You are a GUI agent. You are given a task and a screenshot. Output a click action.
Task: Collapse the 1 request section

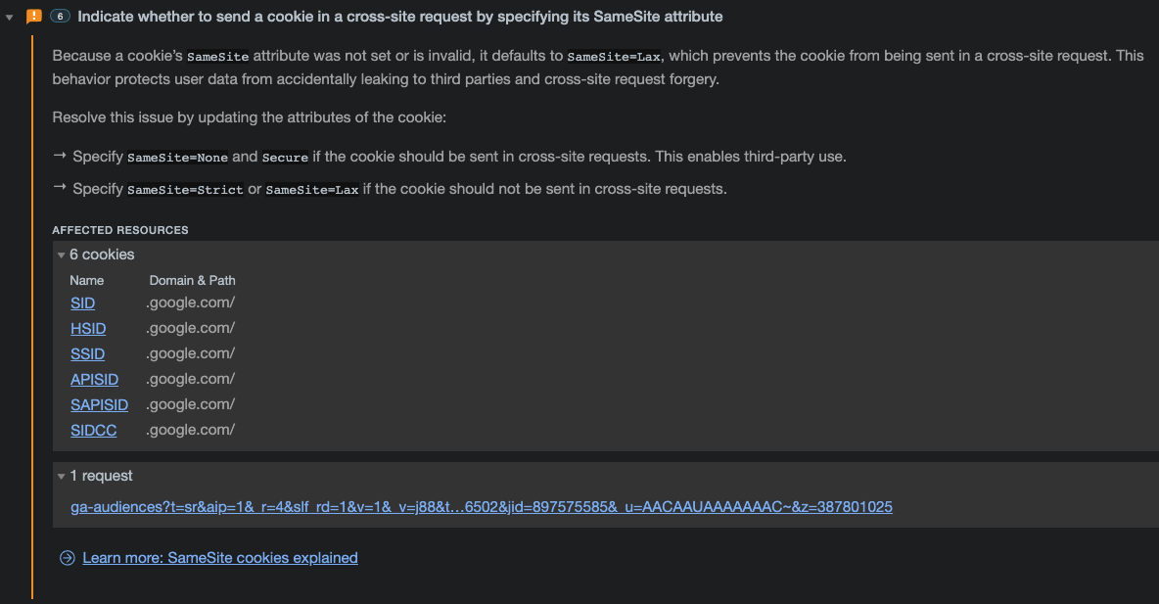click(62, 477)
